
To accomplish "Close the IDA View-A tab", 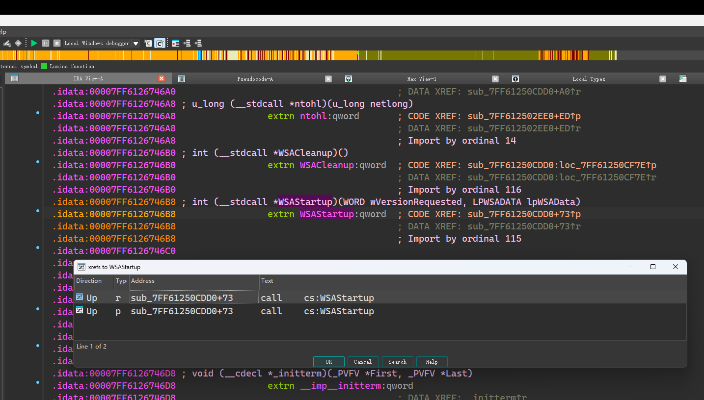I will [x=162, y=78].
